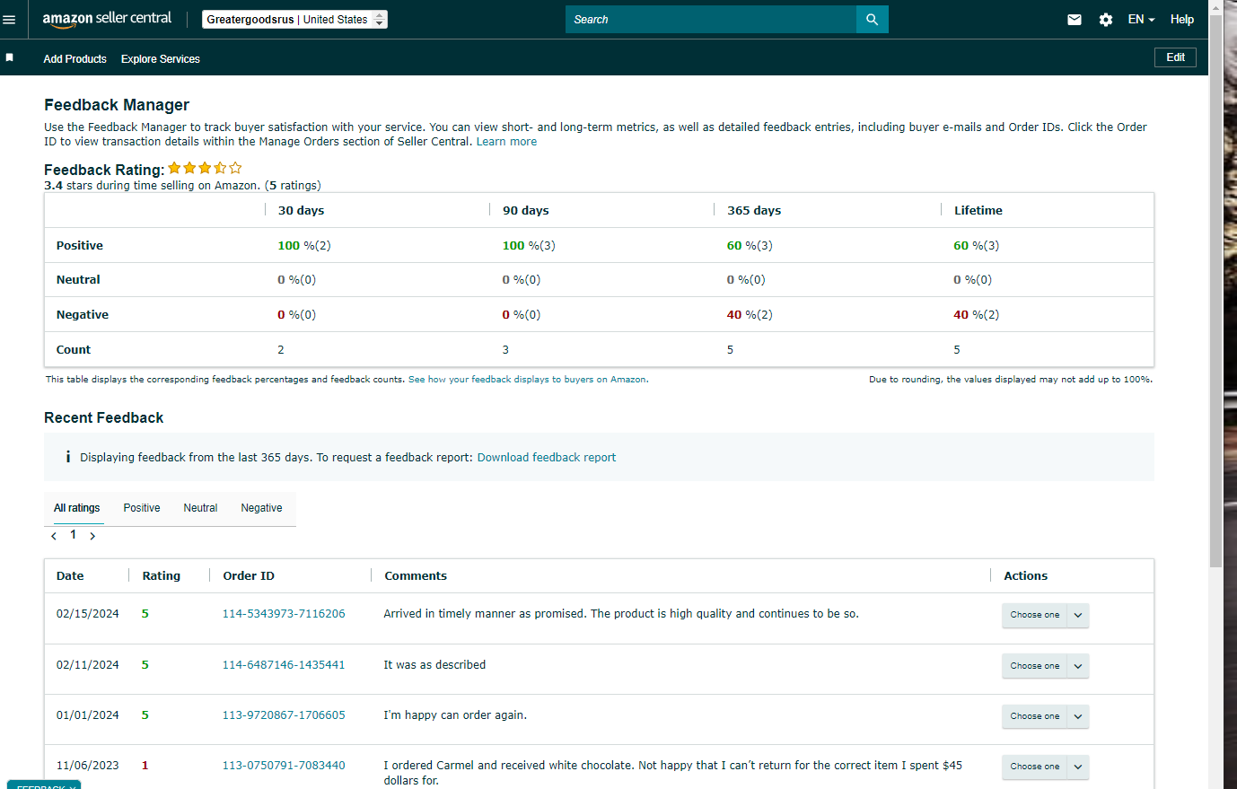The image size is (1237, 789).
Task: Open the settings gear icon
Action: click(1106, 19)
